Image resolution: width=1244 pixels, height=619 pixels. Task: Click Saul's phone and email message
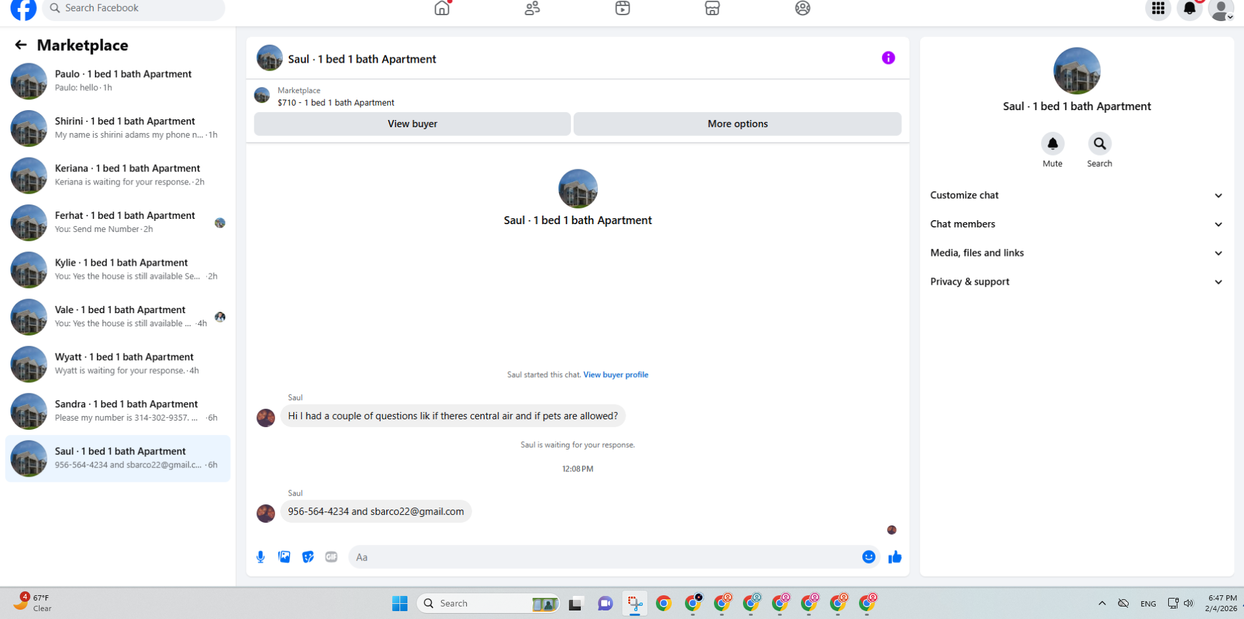tap(376, 512)
